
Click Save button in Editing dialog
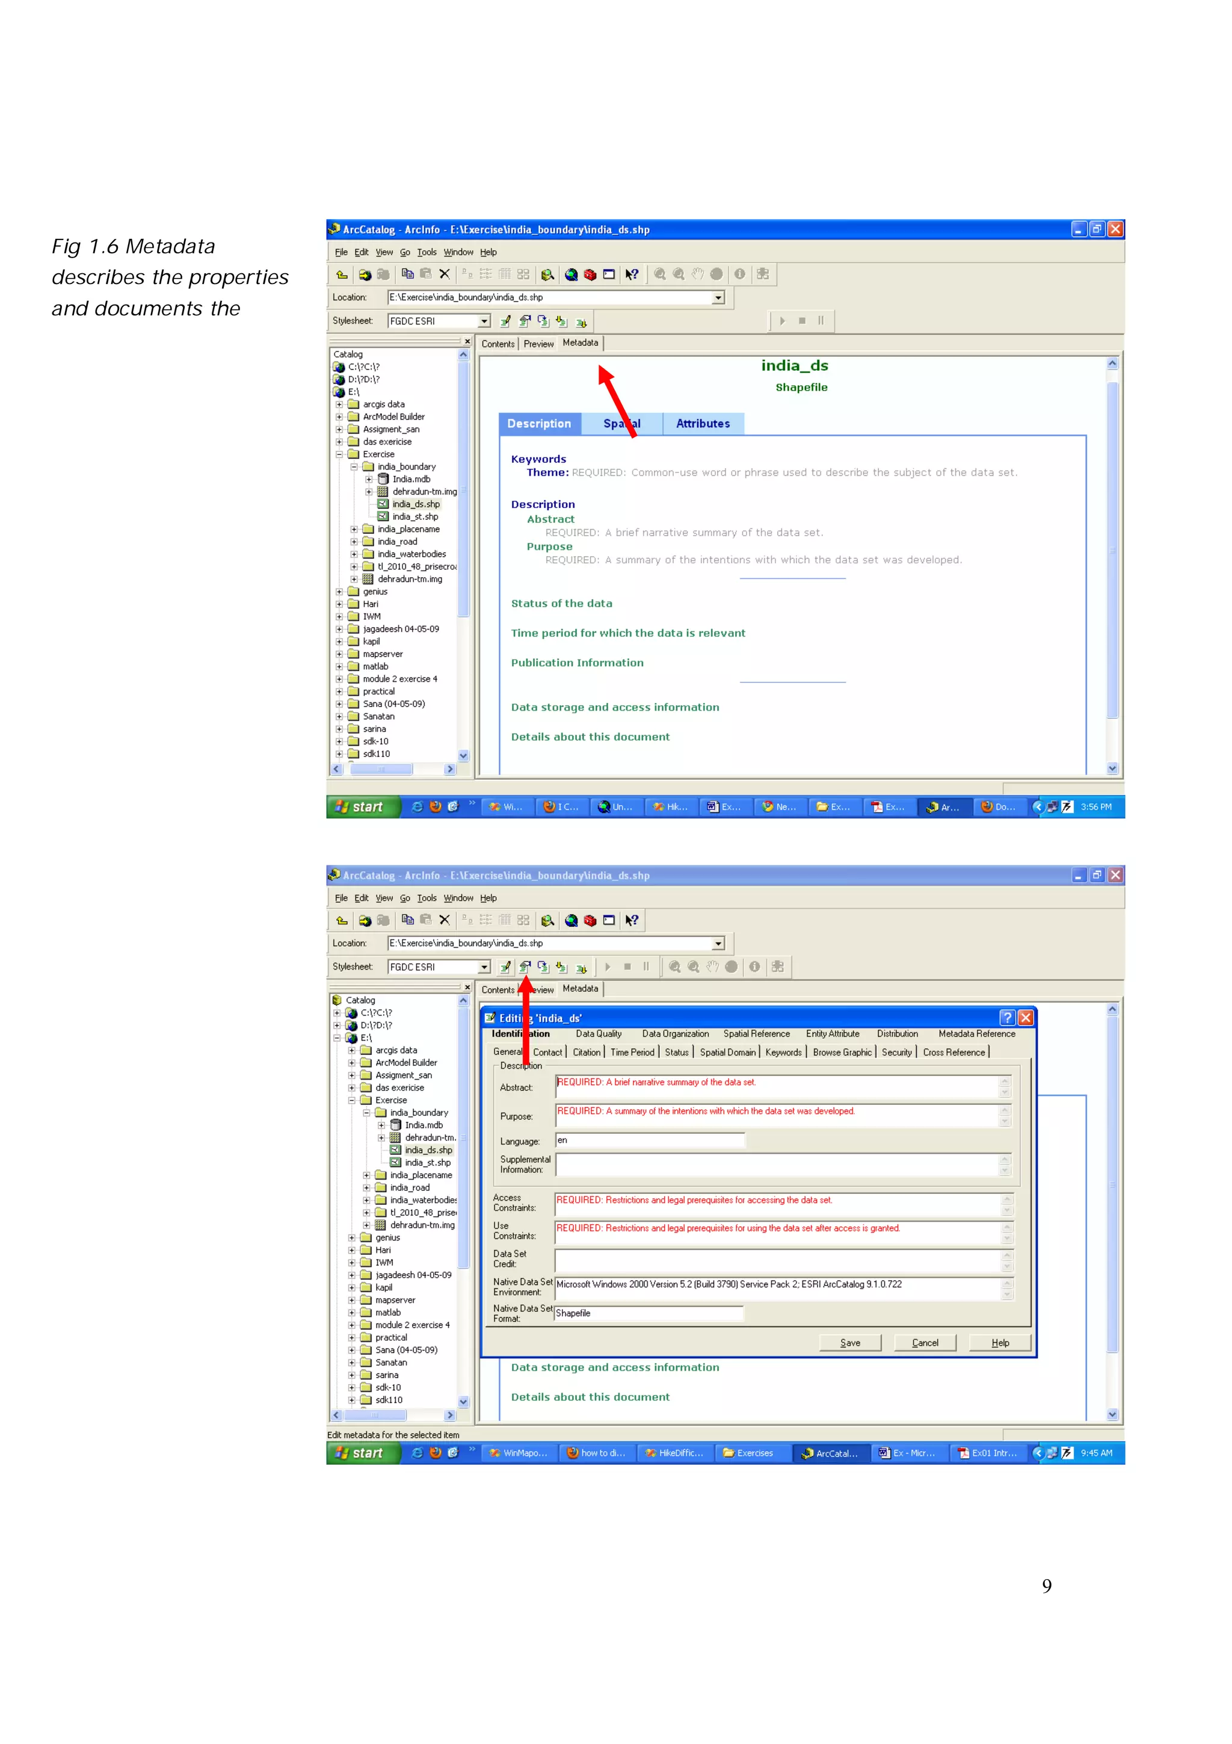click(x=850, y=1343)
